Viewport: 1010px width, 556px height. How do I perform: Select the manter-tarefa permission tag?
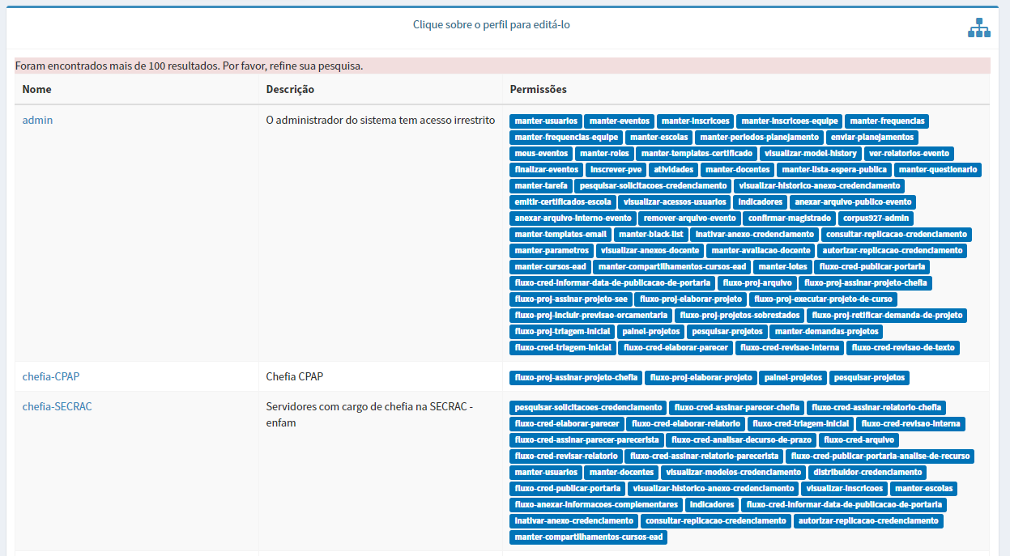pyautogui.click(x=541, y=186)
